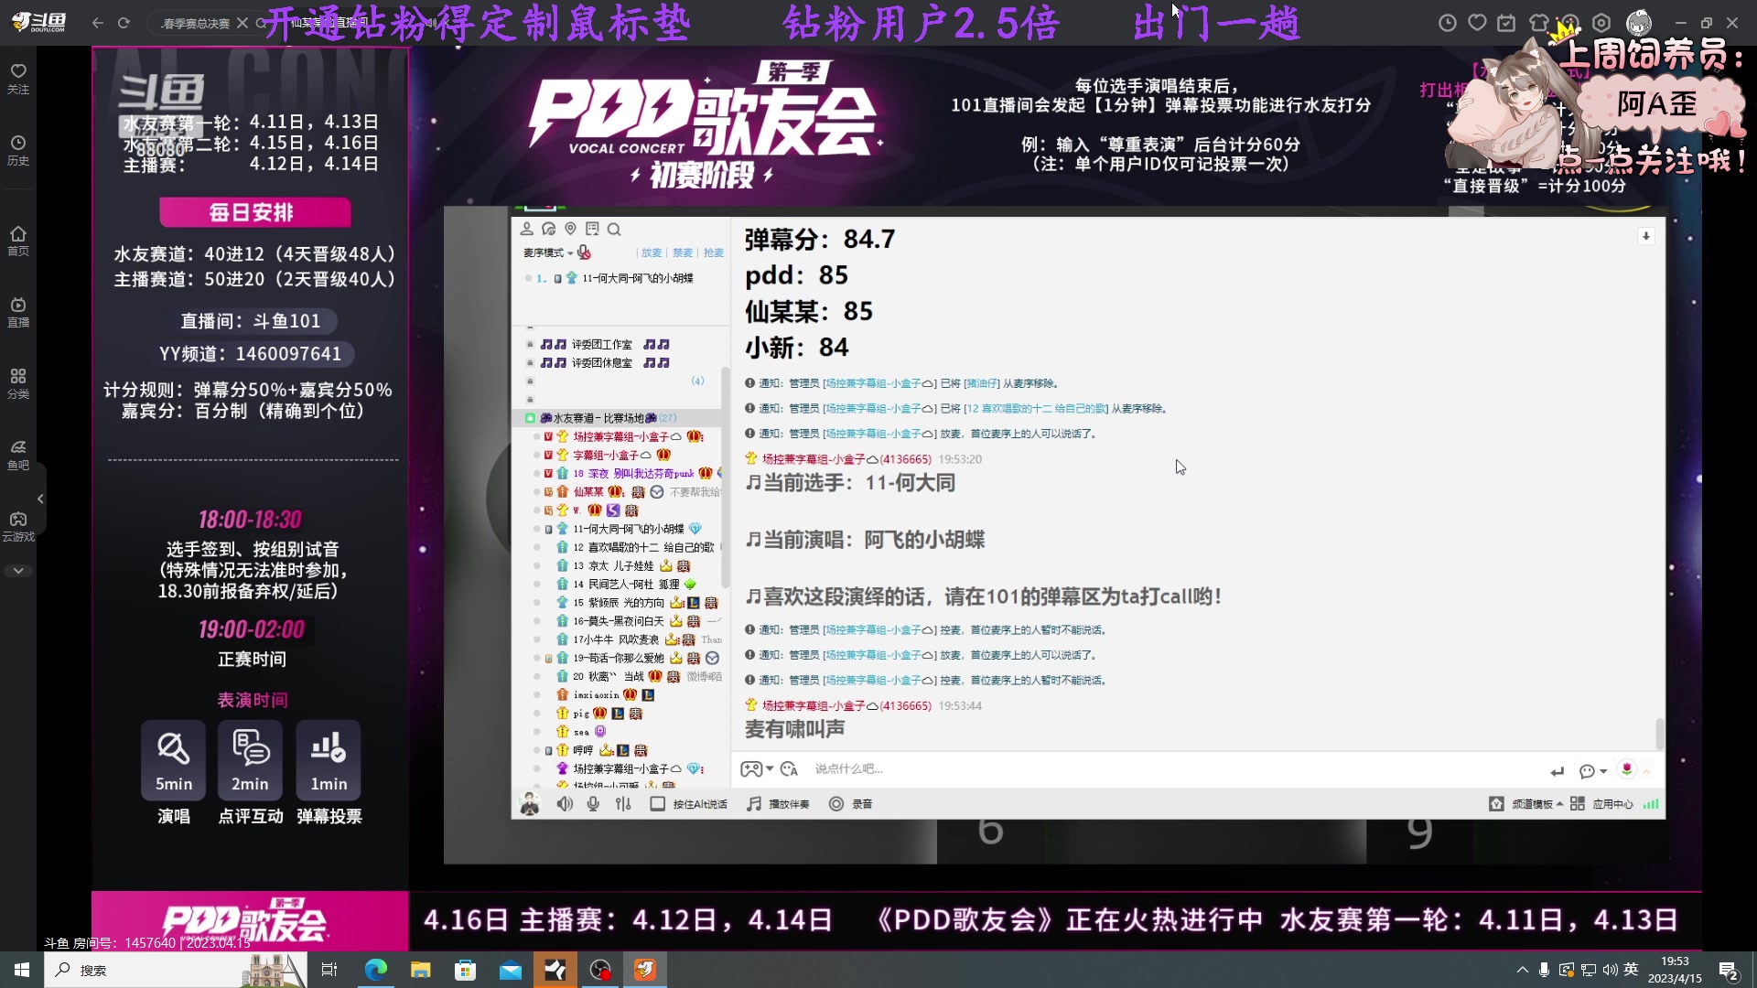The height and width of the screenshot is (988, 1757).
Task: Select 评委团休息室 channel
Action: coord(604,363)
